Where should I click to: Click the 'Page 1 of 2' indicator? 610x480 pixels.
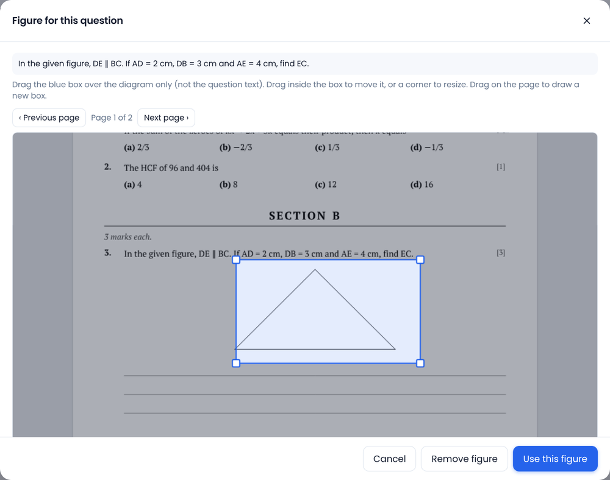[x=112, y=118]
